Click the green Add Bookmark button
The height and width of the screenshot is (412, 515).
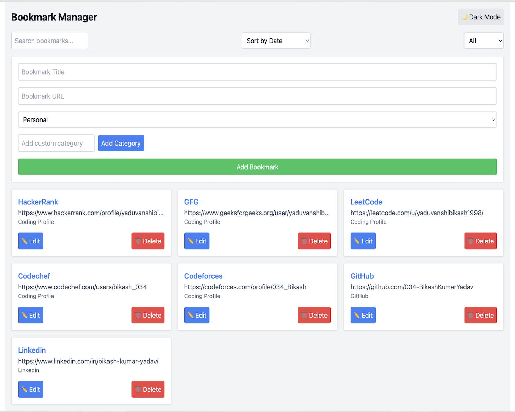pos(257,167)
